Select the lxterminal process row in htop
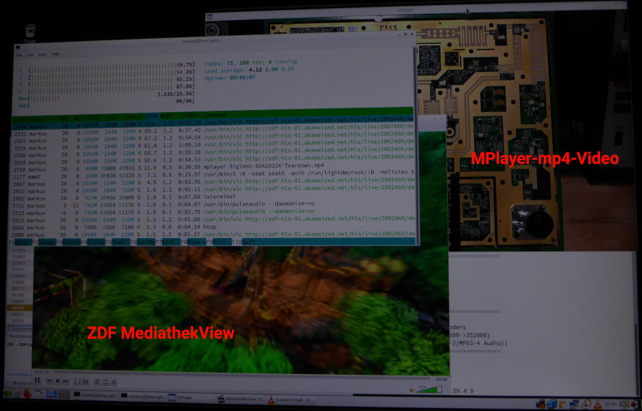 tap(213, 198)
